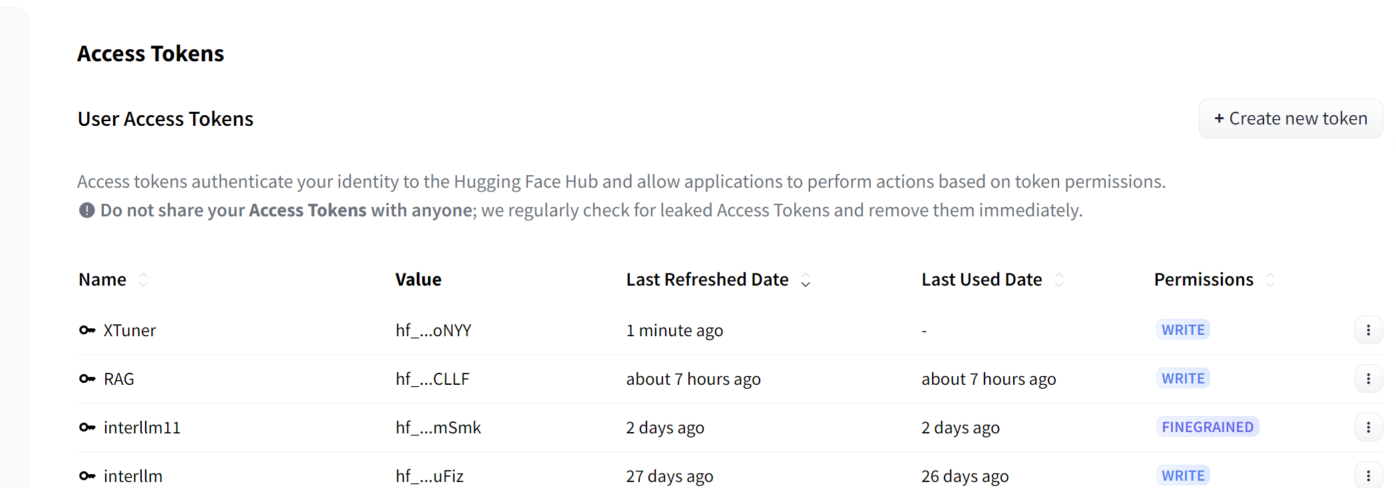Click the key icon beside interllm

point(87,476)
